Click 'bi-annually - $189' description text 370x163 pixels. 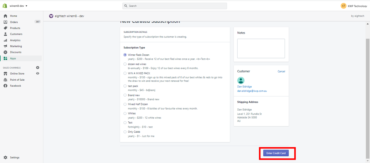pos(163,68)
